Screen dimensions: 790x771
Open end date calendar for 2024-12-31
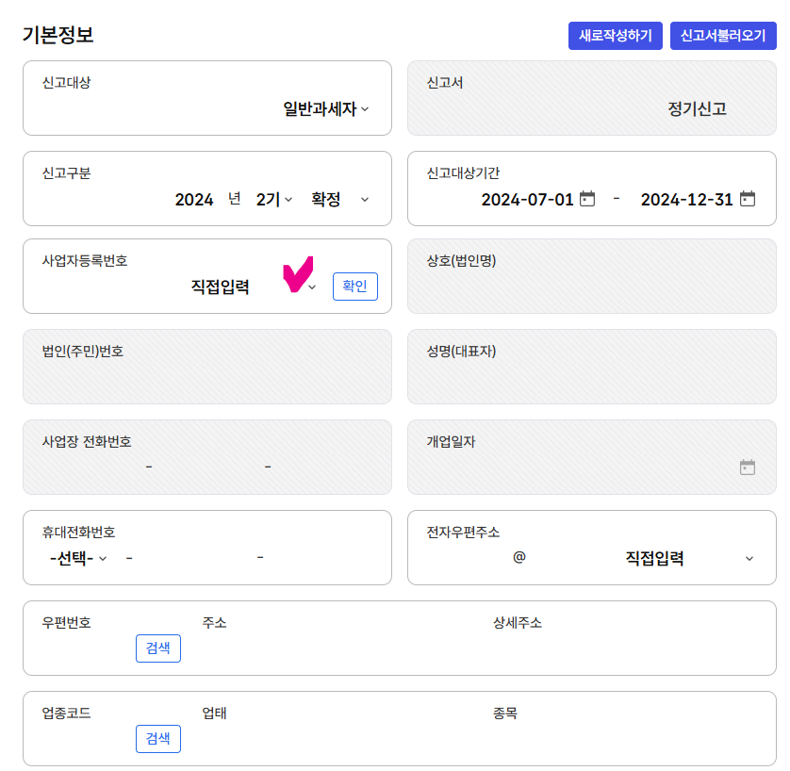(748, 199)
